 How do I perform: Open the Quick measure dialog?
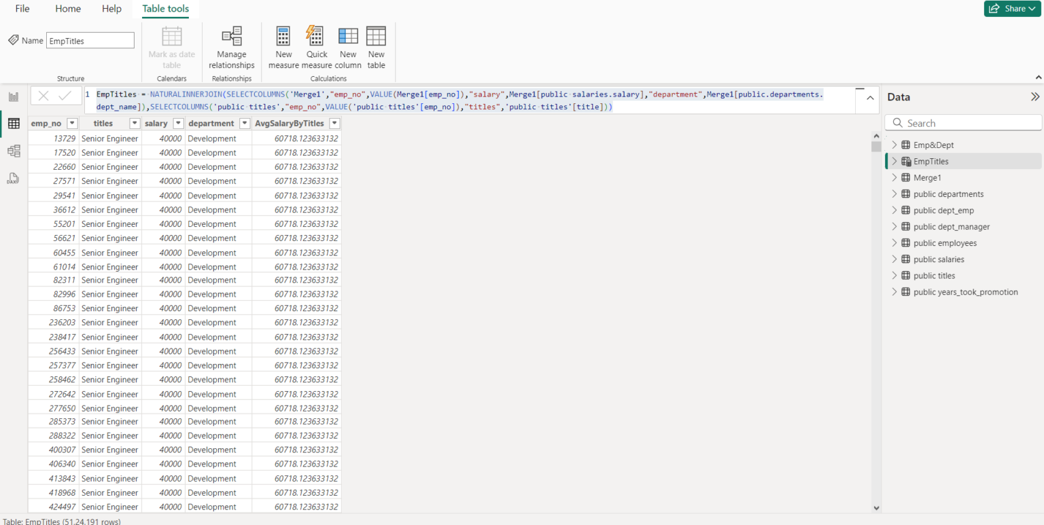pyautogui.click(x=315, y=46)
